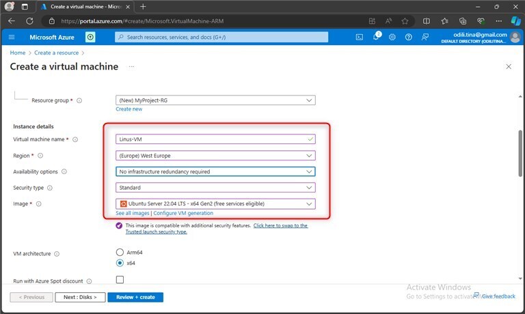
Task: Close the Create a virtual machine blade
Action: click(x=509, y=66)
